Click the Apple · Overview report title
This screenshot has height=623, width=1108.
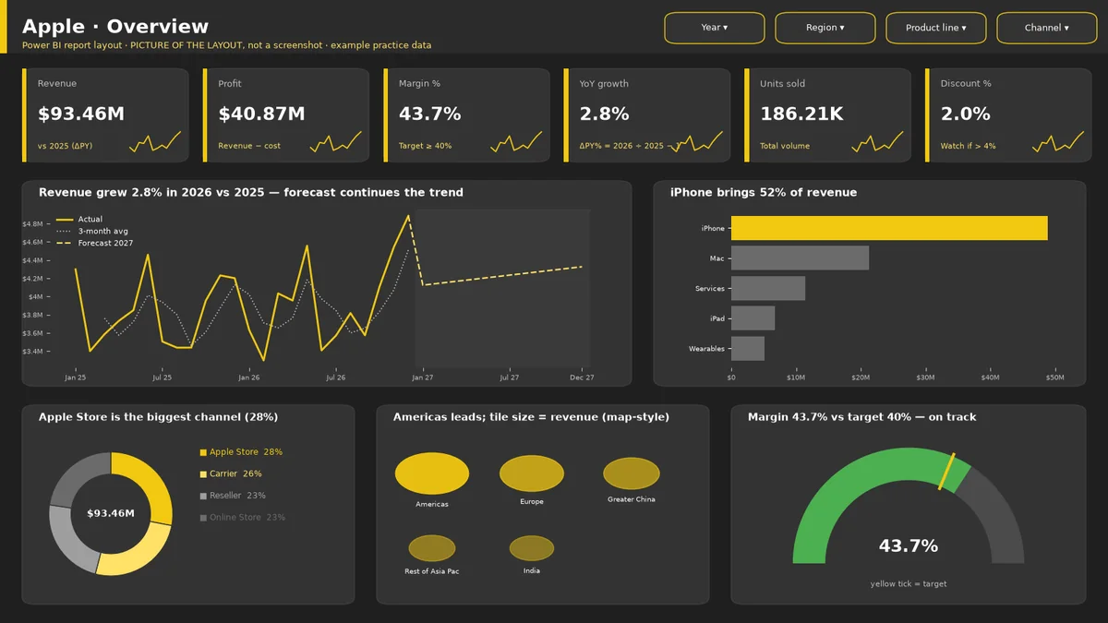click(115, 27)
